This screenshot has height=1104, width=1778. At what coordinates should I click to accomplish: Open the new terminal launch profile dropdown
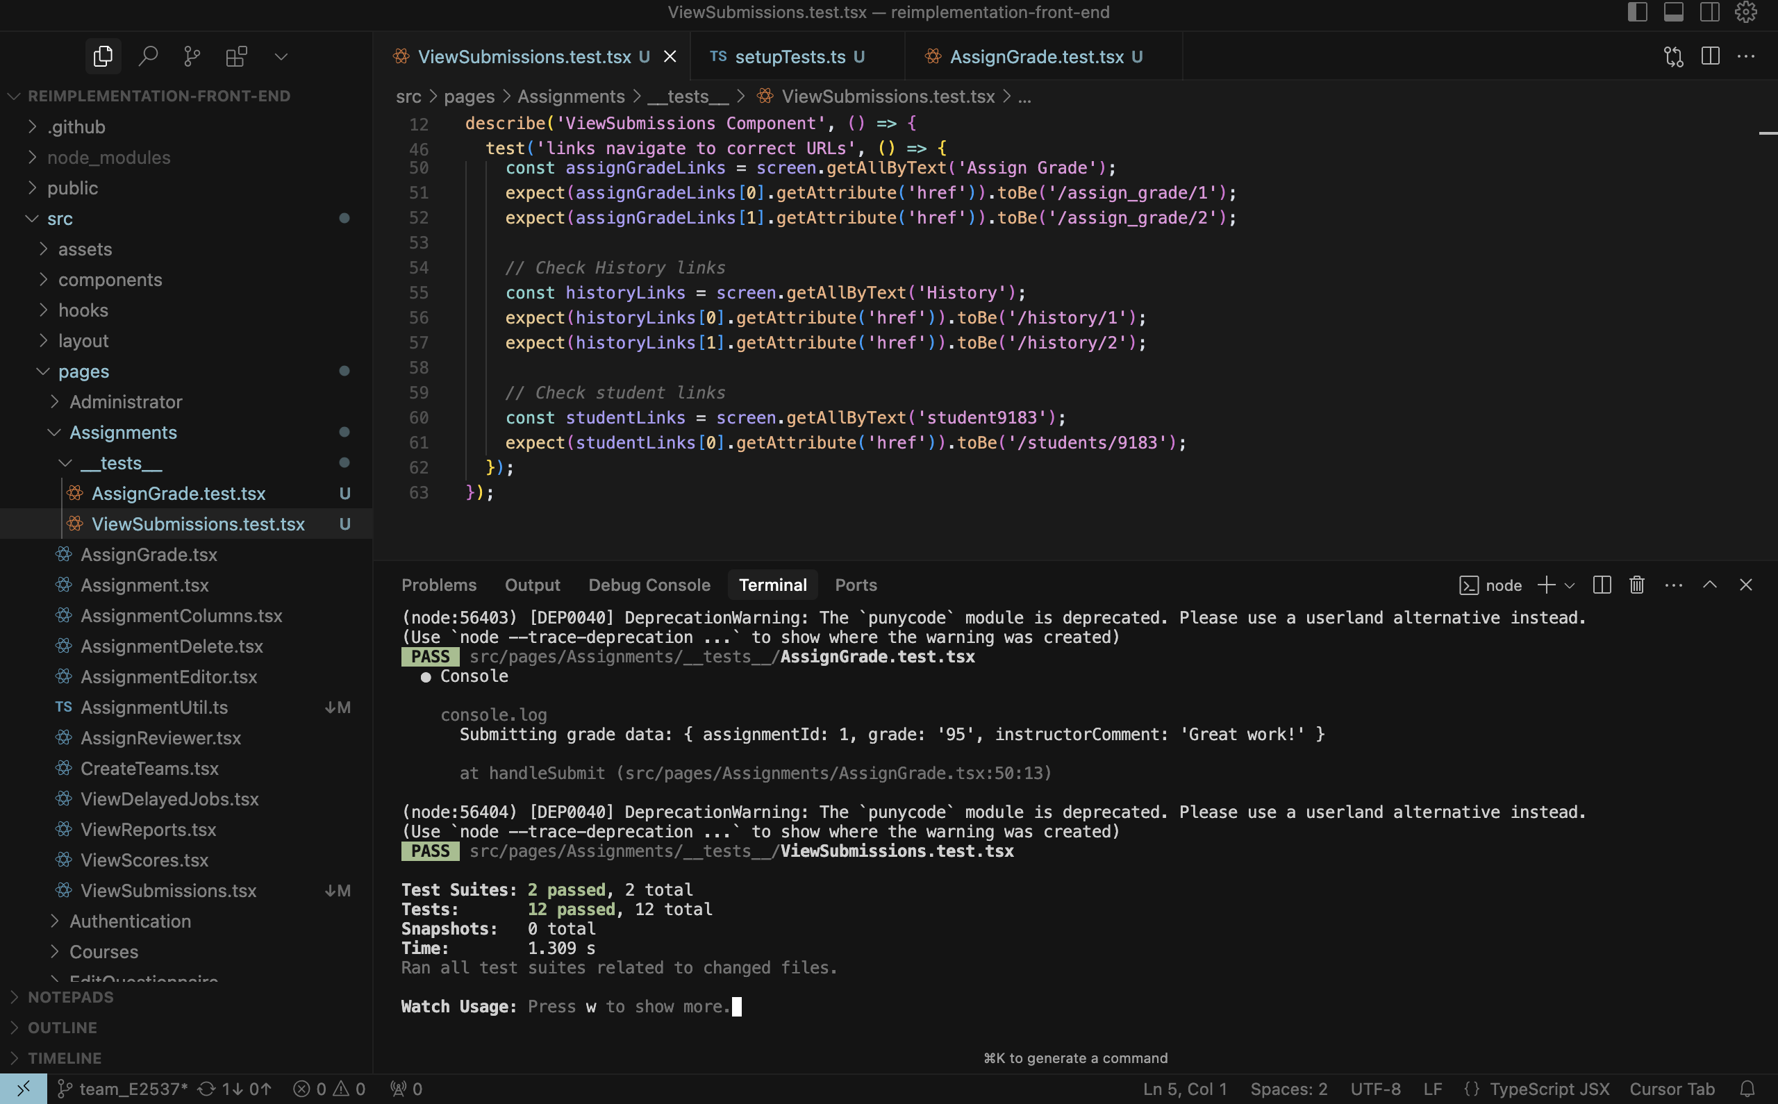(x=1570, y=585)
